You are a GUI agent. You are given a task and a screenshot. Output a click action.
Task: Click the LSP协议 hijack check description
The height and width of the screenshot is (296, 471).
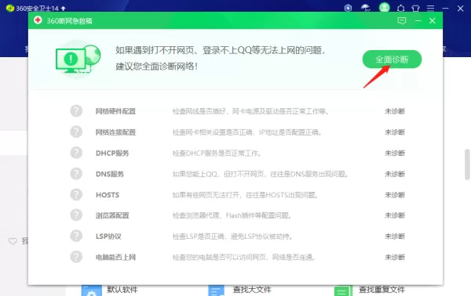pos(233,236)
